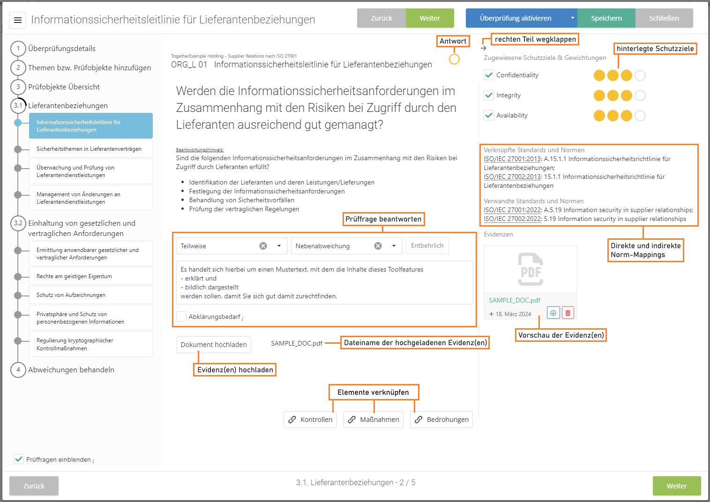Set Integrity weighting to fourth circle
This screenshot has height=502, width=710.
point(640,96)
